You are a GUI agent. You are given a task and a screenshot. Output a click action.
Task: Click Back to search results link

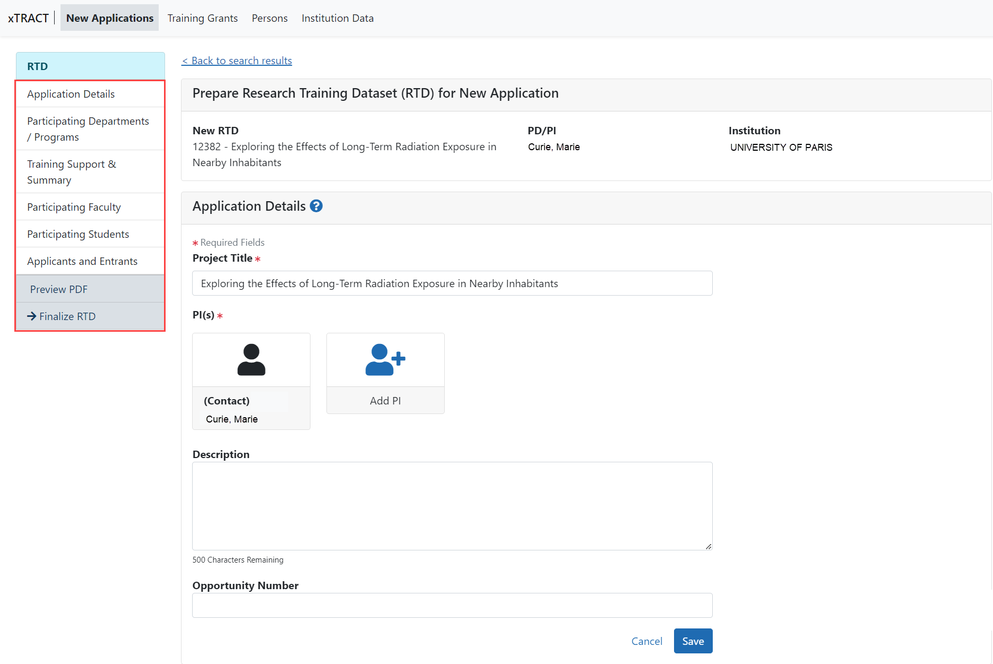point(237,61)
